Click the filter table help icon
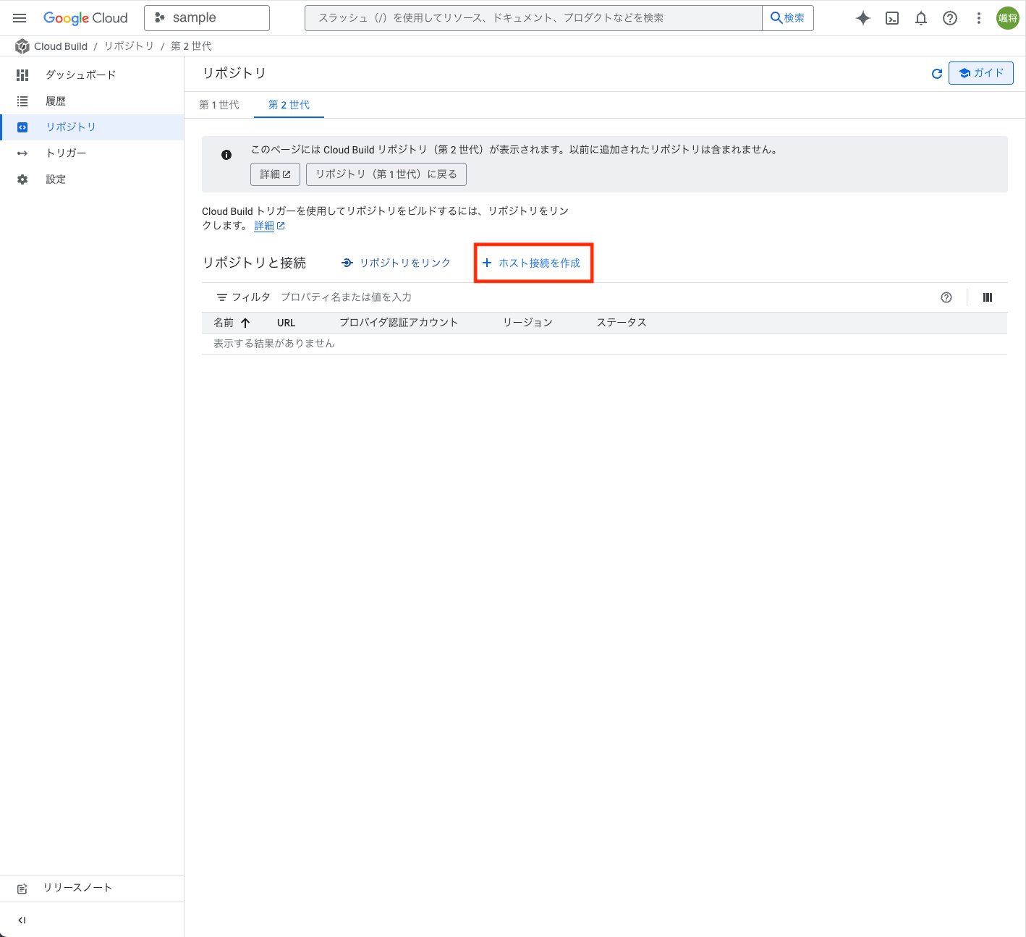This screenshot has width=1026, height=937. (946, 297)
